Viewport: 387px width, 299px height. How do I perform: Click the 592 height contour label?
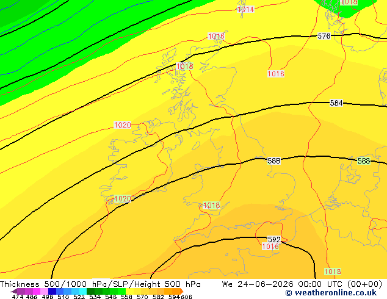point(274,239)
